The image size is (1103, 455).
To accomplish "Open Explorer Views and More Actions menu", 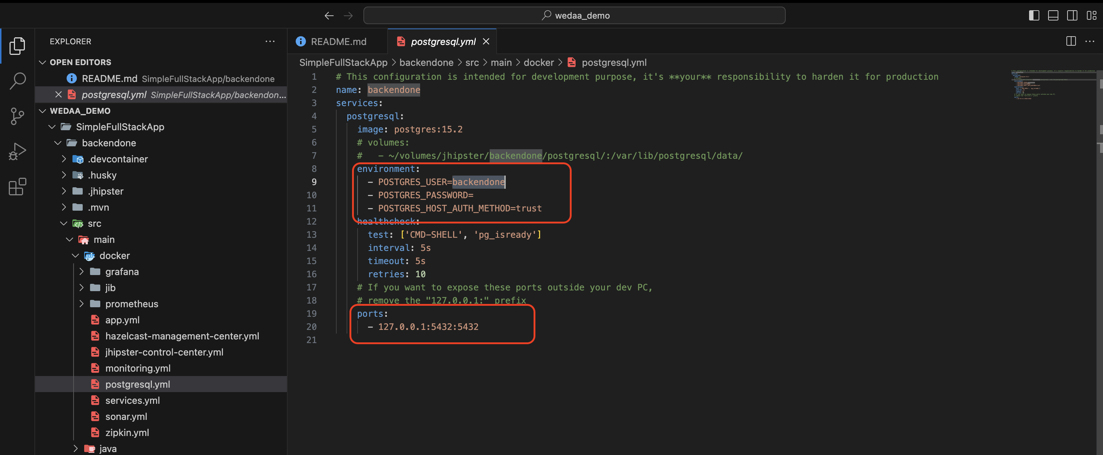I will tap(270, 41).
